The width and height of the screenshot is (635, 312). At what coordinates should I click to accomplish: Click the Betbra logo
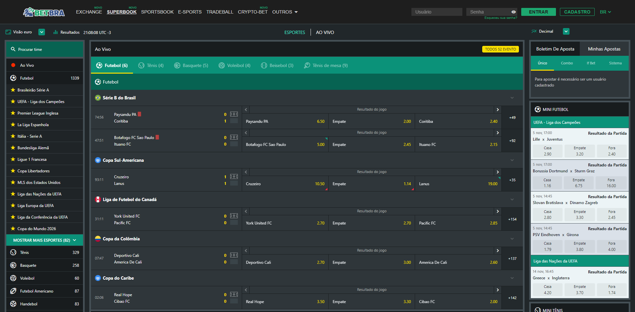(x=44, y=12)
